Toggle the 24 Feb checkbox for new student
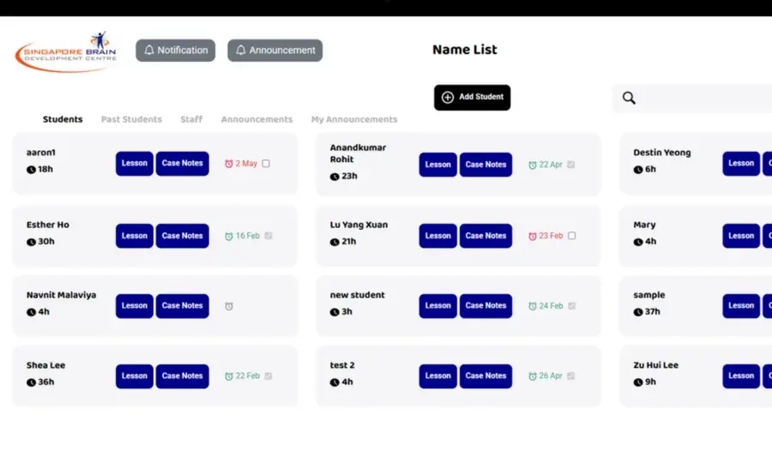 click(x=571, y=306)
